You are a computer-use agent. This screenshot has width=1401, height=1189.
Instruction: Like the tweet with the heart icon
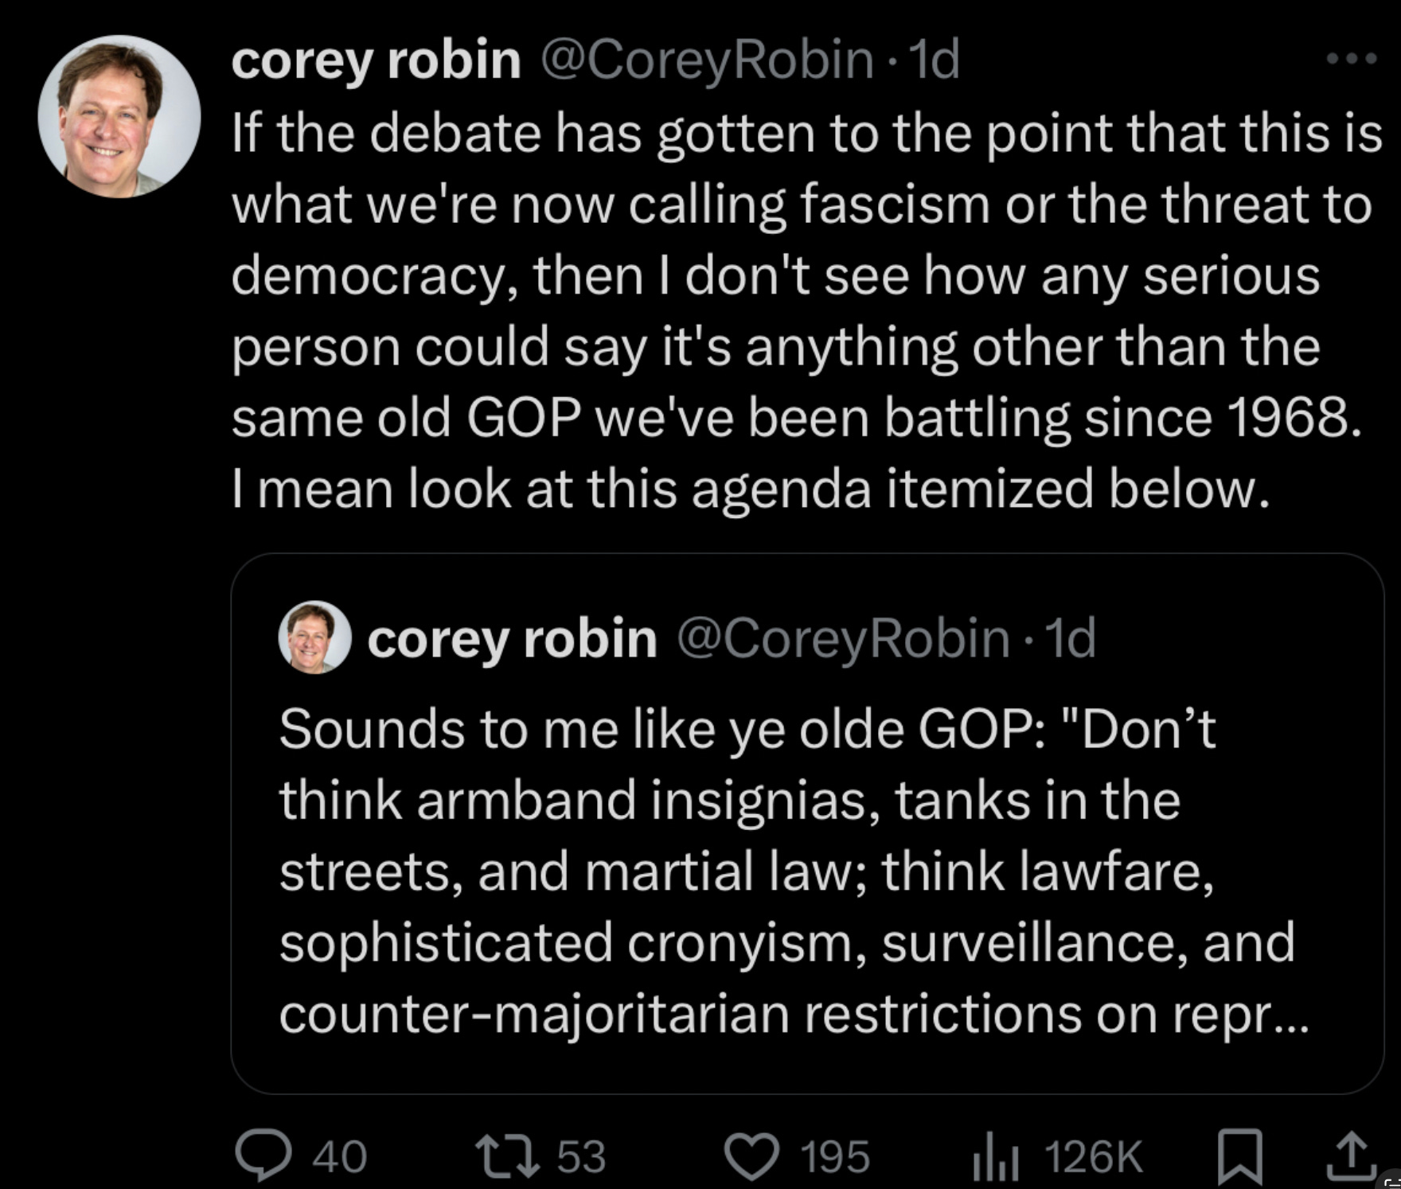point(751,1156)
